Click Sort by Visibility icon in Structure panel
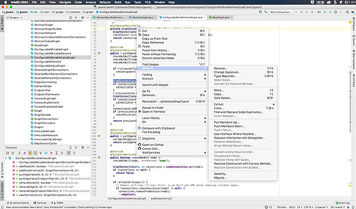Screen dimensions: 356x209 (9, 153)
